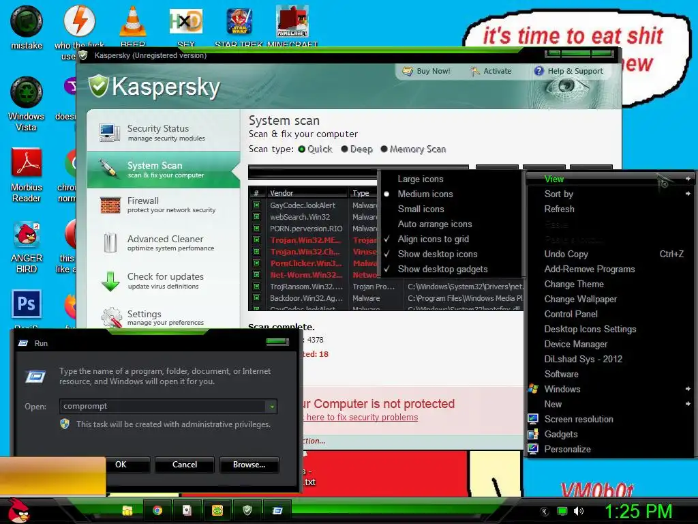
Task: Expand the 'New' submenu in context menu
Action: [610, 404]
